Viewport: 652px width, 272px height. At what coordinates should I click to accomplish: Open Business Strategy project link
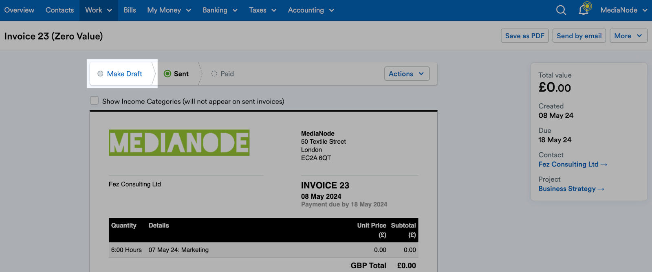tap(571, 189)
